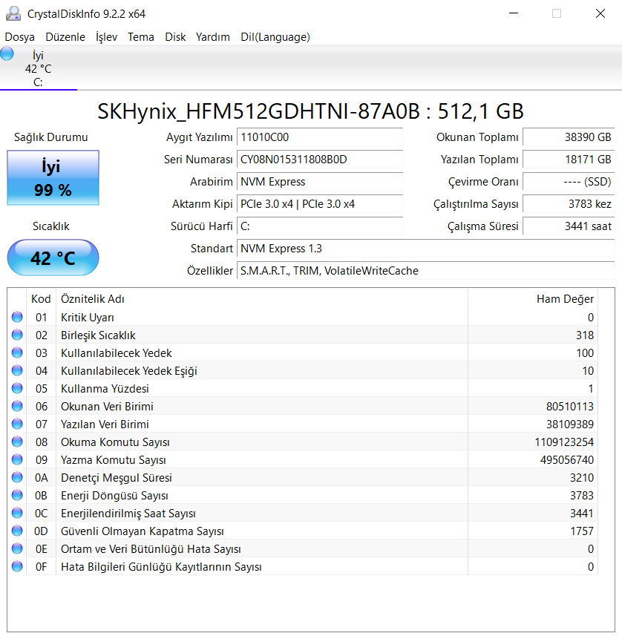Click code 0C in the attribute table
The width and height of the screenshot is (622, 636).
point(41,513)
